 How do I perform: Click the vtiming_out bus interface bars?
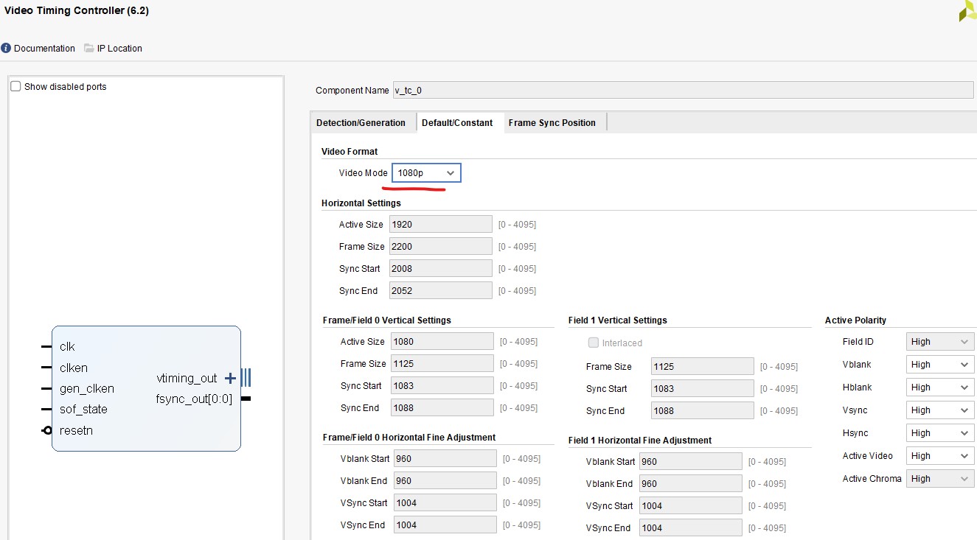click(x=246, y=378)
